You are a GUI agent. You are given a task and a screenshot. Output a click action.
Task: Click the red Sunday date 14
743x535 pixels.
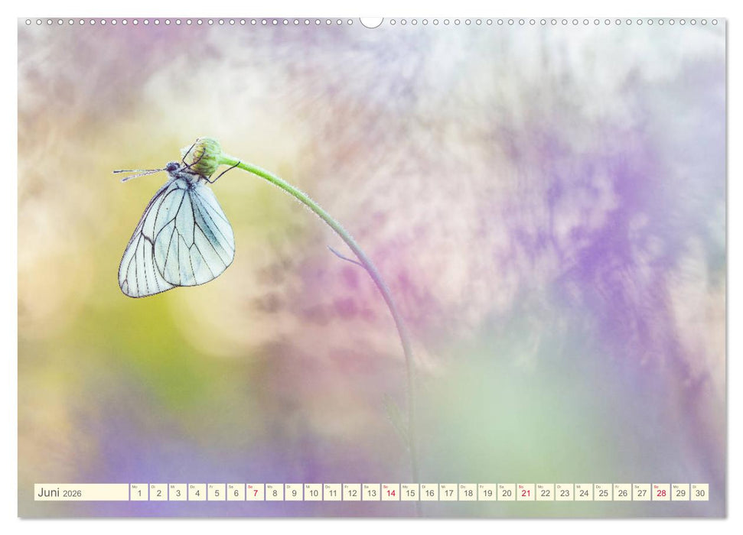[x=390, y=492]
